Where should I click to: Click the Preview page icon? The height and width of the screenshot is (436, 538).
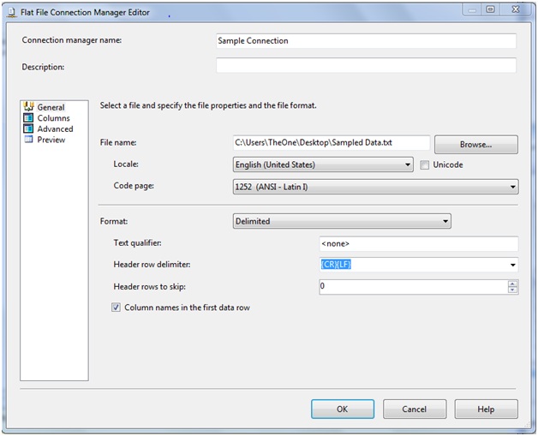[28, 140]
